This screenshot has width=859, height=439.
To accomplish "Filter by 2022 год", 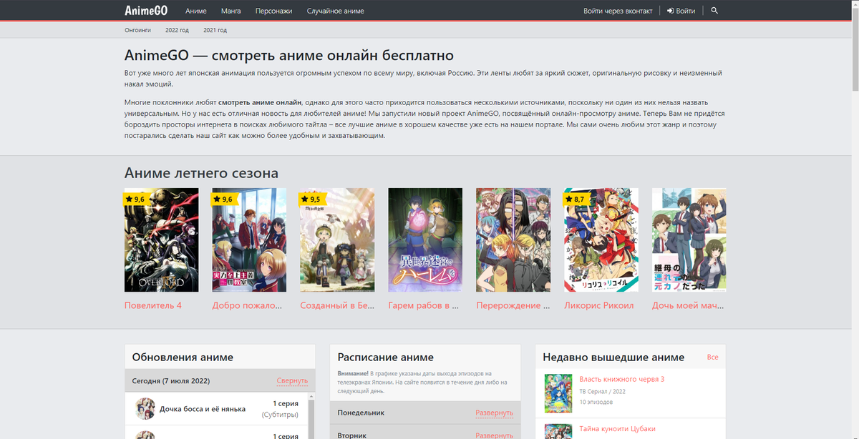I will [x=177, y=30].
